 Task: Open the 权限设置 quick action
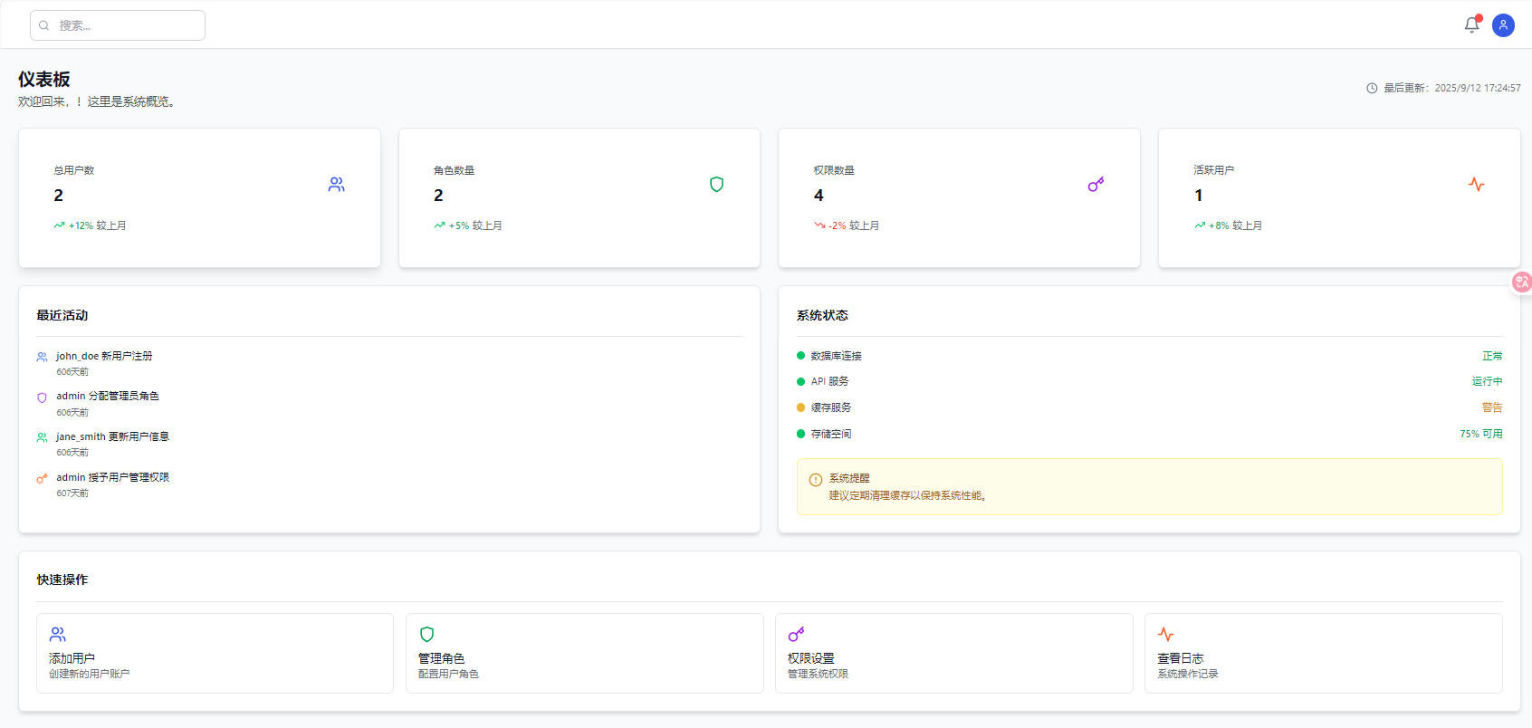click(953, 653)
